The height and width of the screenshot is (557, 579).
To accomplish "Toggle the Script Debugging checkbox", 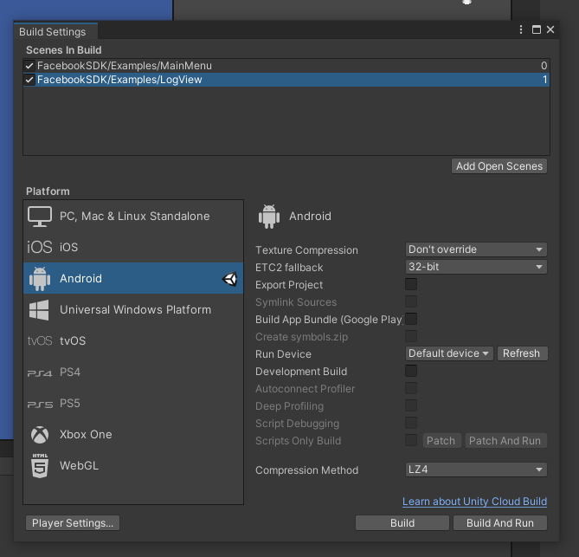I will pos(411,423).
